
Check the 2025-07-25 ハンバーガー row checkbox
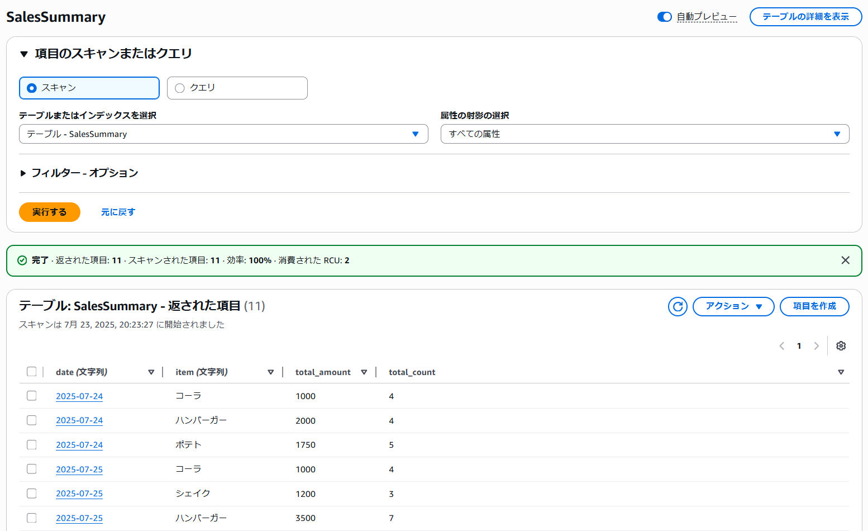coord(32,518)
